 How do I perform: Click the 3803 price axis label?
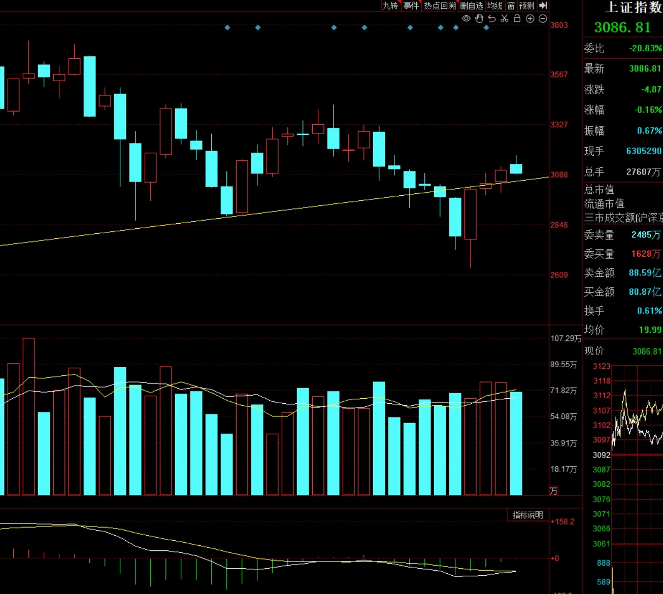(x=559, y=25)
